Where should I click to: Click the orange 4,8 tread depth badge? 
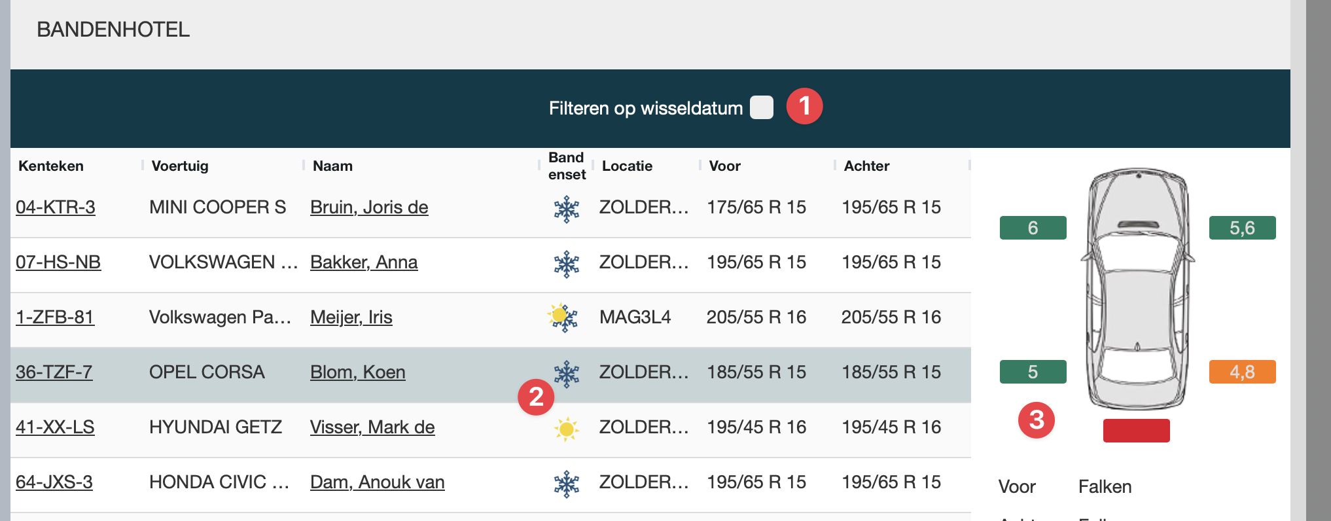click(x=1242, y=372)
